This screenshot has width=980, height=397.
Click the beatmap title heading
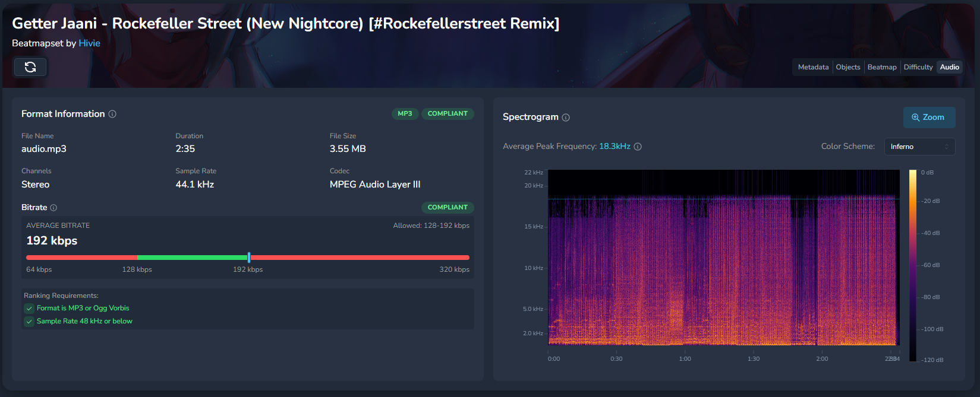pyautogui.click(x=286, y=23)
